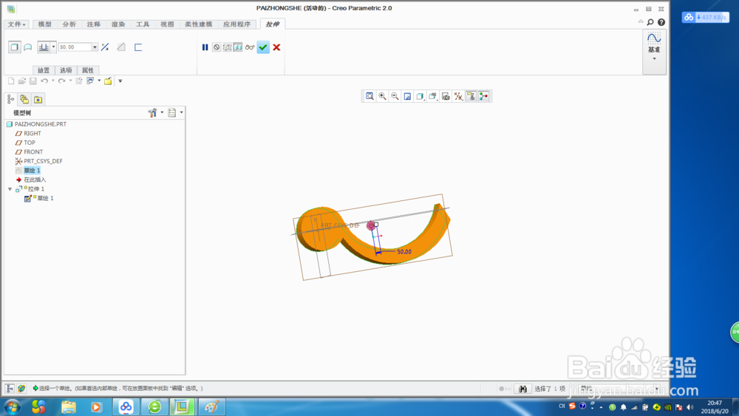Open the view manager icon
Image resolution: width=739 pixels, height=416 pixels.
[x=446, y=96]
